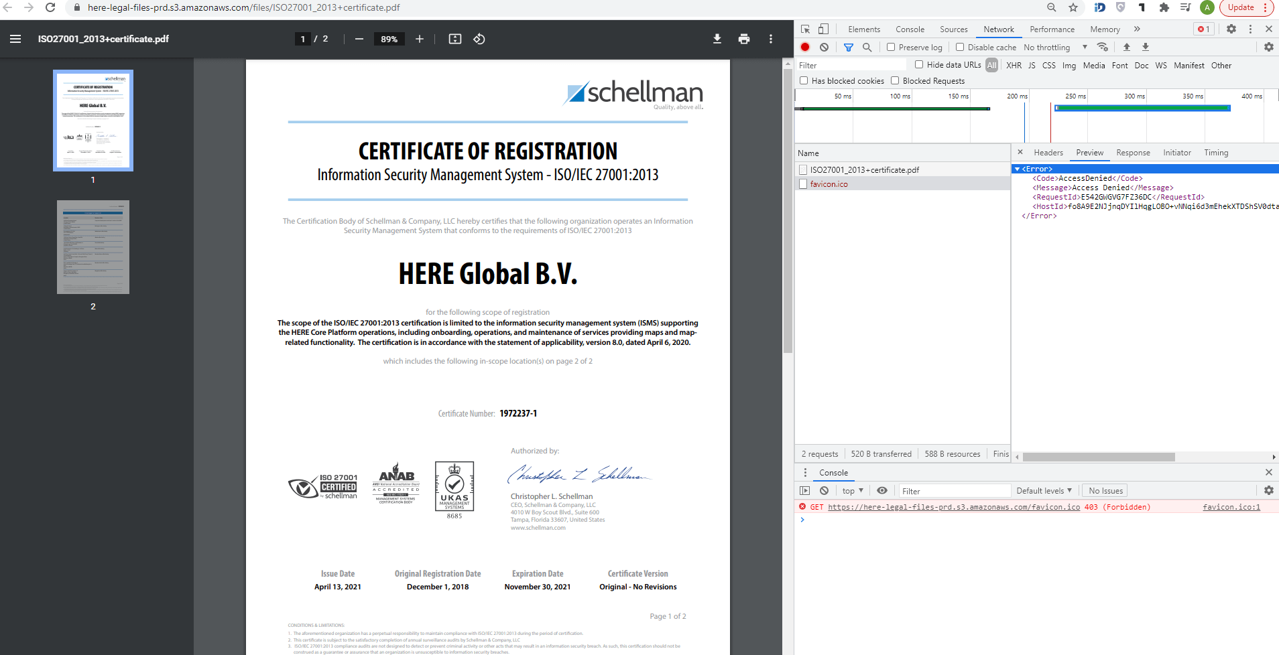This screenshot has width=1279, height=655.
Task: Enable the Preserve log checkbox
Action: [891, 47]
